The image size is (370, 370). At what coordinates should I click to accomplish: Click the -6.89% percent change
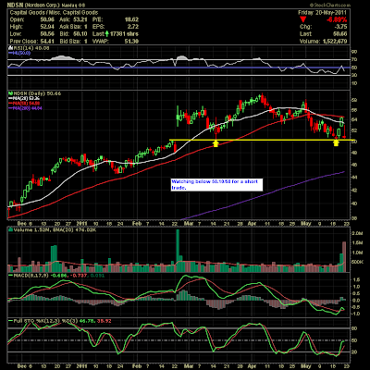pos(337,19)
